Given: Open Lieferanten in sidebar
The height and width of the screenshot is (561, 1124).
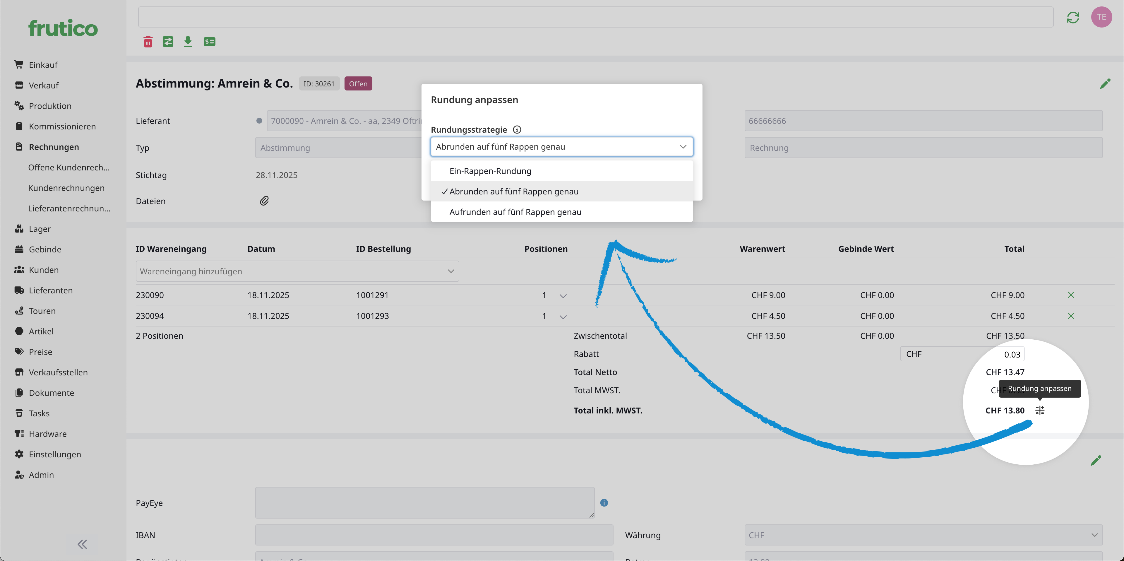Looking at the screenshot, I should click(51, 291).
